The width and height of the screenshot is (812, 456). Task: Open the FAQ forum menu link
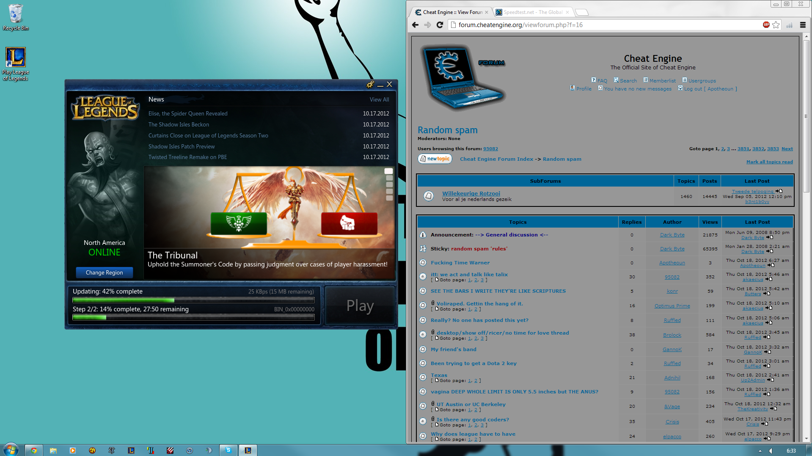point(599,80)
